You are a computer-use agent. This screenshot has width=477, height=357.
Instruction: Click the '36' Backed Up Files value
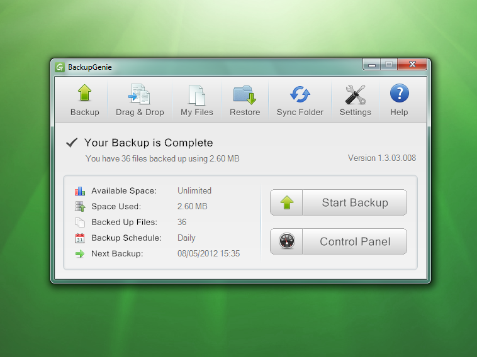pos(182,222)
